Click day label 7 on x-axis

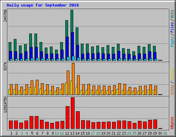click(42, 133)
